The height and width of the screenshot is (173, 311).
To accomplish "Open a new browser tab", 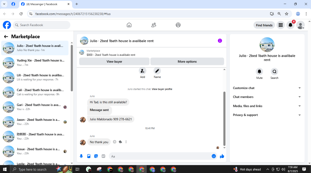I will [x=77, y=4].
